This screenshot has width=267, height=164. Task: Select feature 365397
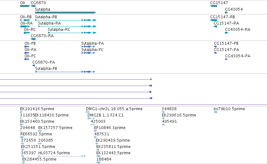(22, 156)
